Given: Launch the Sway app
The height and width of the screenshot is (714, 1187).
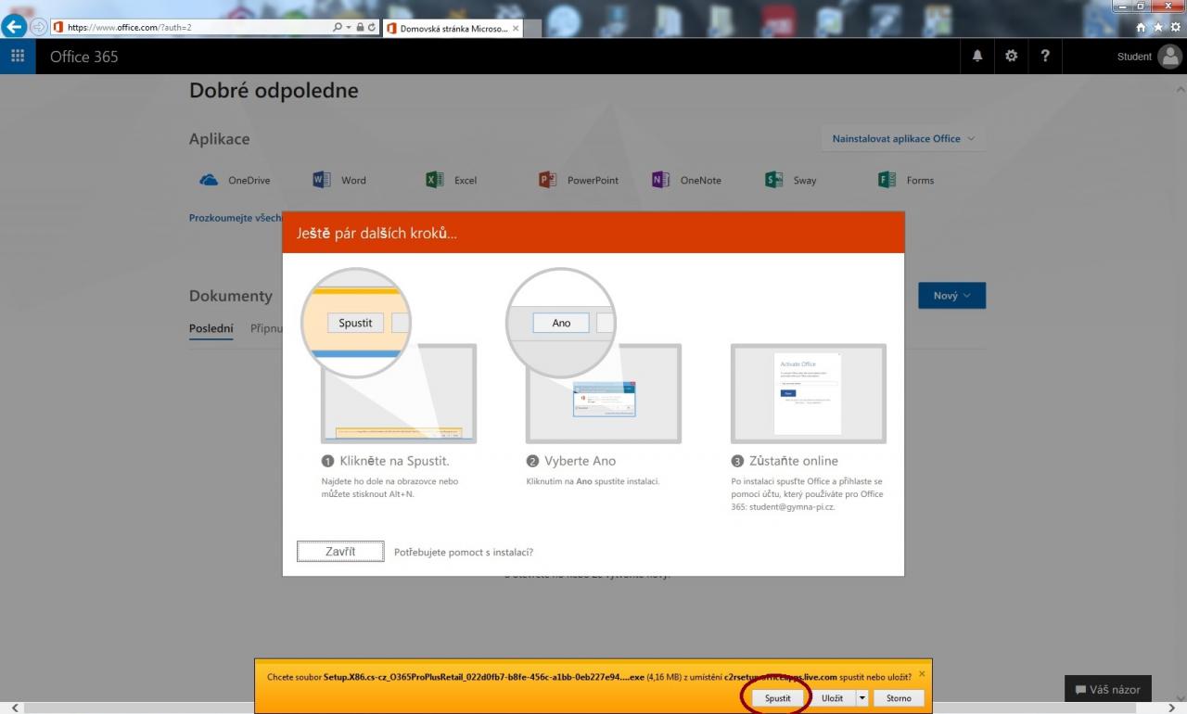Looking at the screenshot, I should coord(791,180).
